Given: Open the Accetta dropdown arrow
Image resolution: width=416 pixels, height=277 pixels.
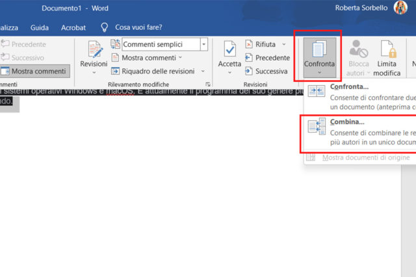Looking at the screenshot, I should pos(229,73).
